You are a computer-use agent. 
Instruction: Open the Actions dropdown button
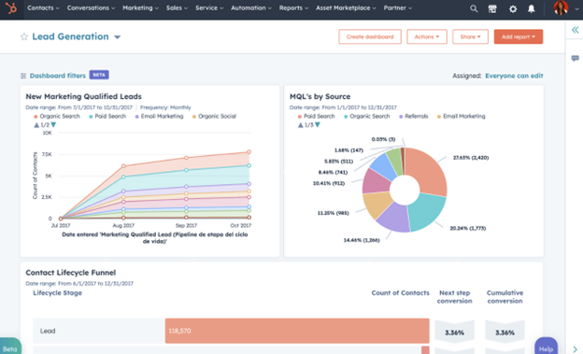427,36
